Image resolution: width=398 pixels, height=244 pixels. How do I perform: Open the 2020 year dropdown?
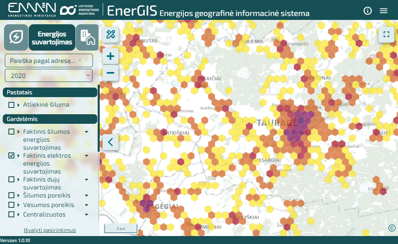click(x=49, y=75)
